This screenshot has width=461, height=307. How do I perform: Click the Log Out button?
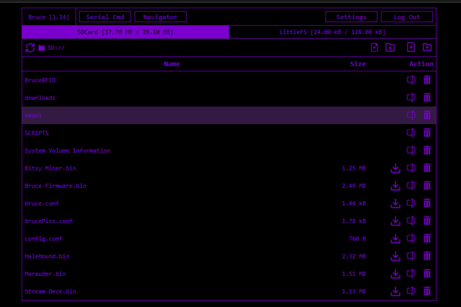(407, 17)
